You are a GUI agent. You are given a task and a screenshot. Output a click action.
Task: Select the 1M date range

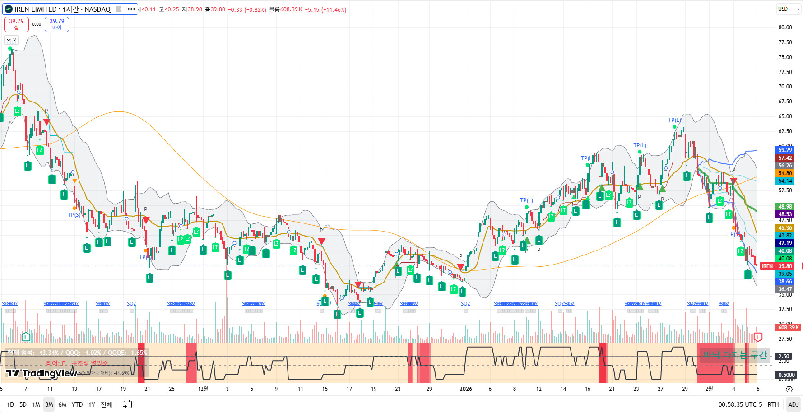[x=36, y=404]
